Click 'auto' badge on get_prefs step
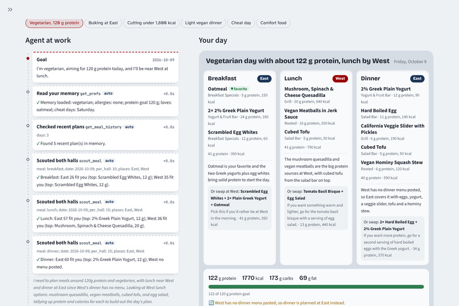The image size is (459, 306). pos(108,93)
